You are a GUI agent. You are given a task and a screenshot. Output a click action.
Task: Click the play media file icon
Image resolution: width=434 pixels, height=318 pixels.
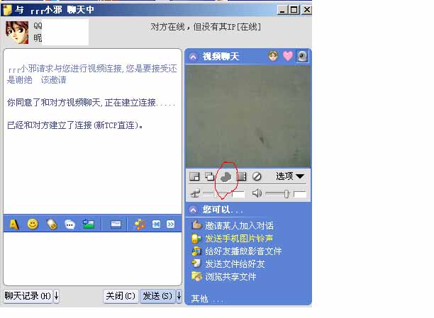click(197, 251)
